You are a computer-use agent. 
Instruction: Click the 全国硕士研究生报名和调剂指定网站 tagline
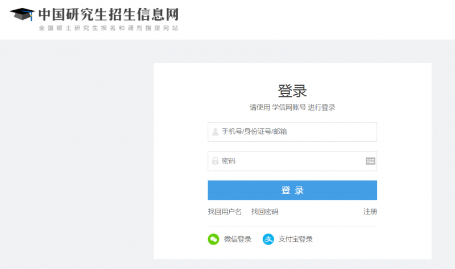coord(108,28)
